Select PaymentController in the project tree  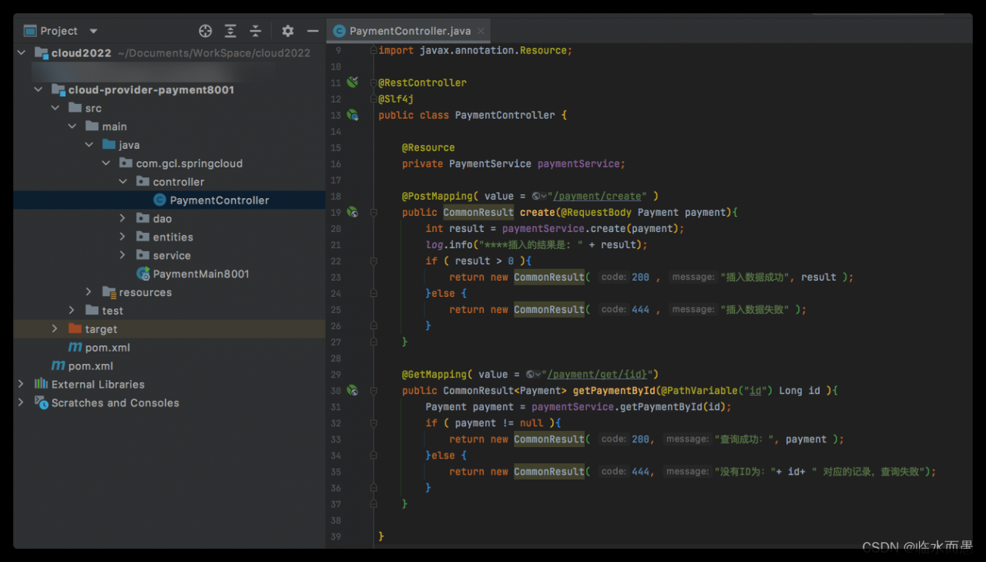tap(169, 200)
